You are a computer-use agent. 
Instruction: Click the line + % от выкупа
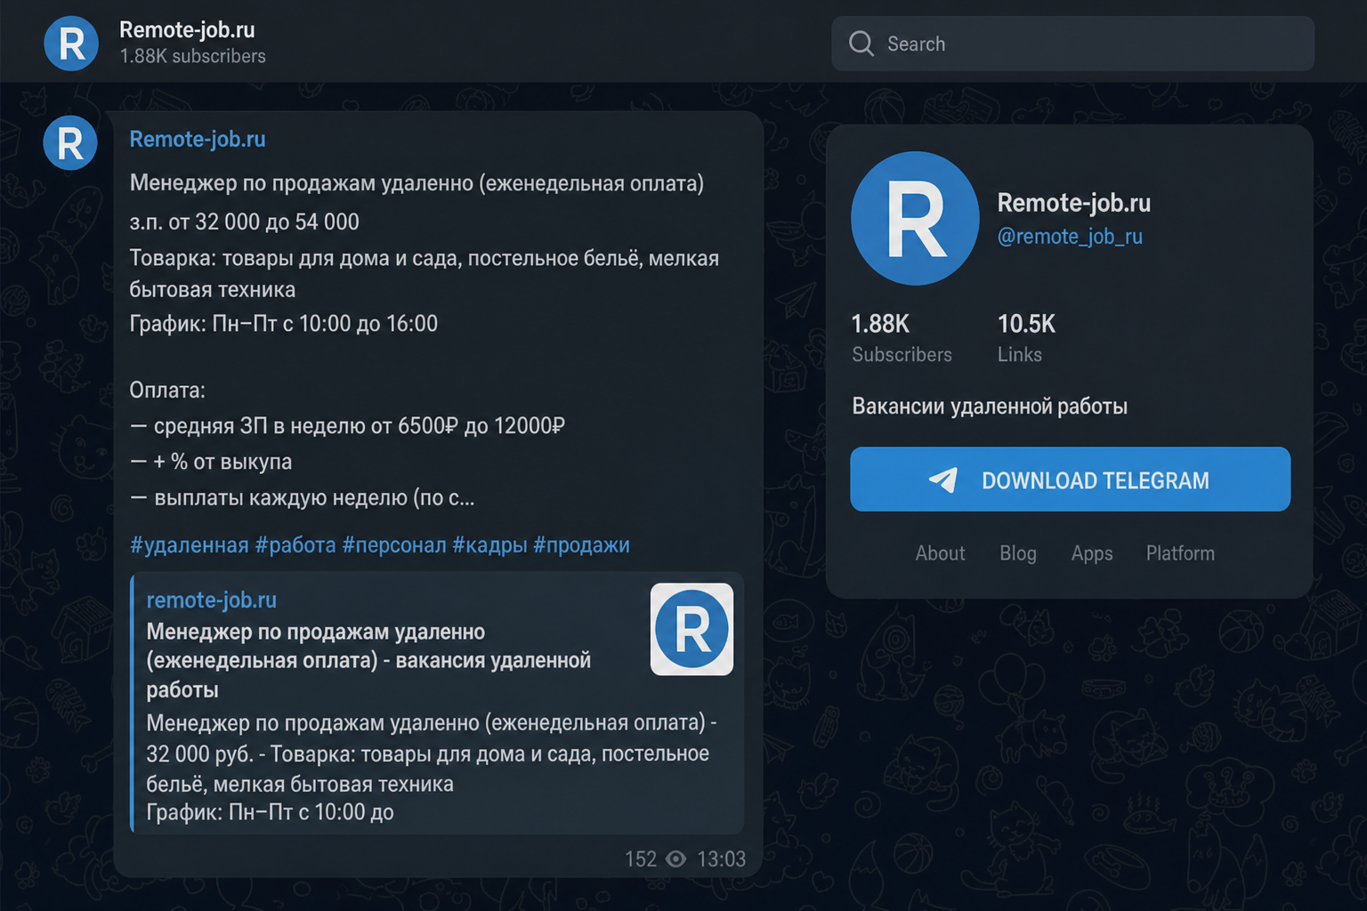(211, 462)
